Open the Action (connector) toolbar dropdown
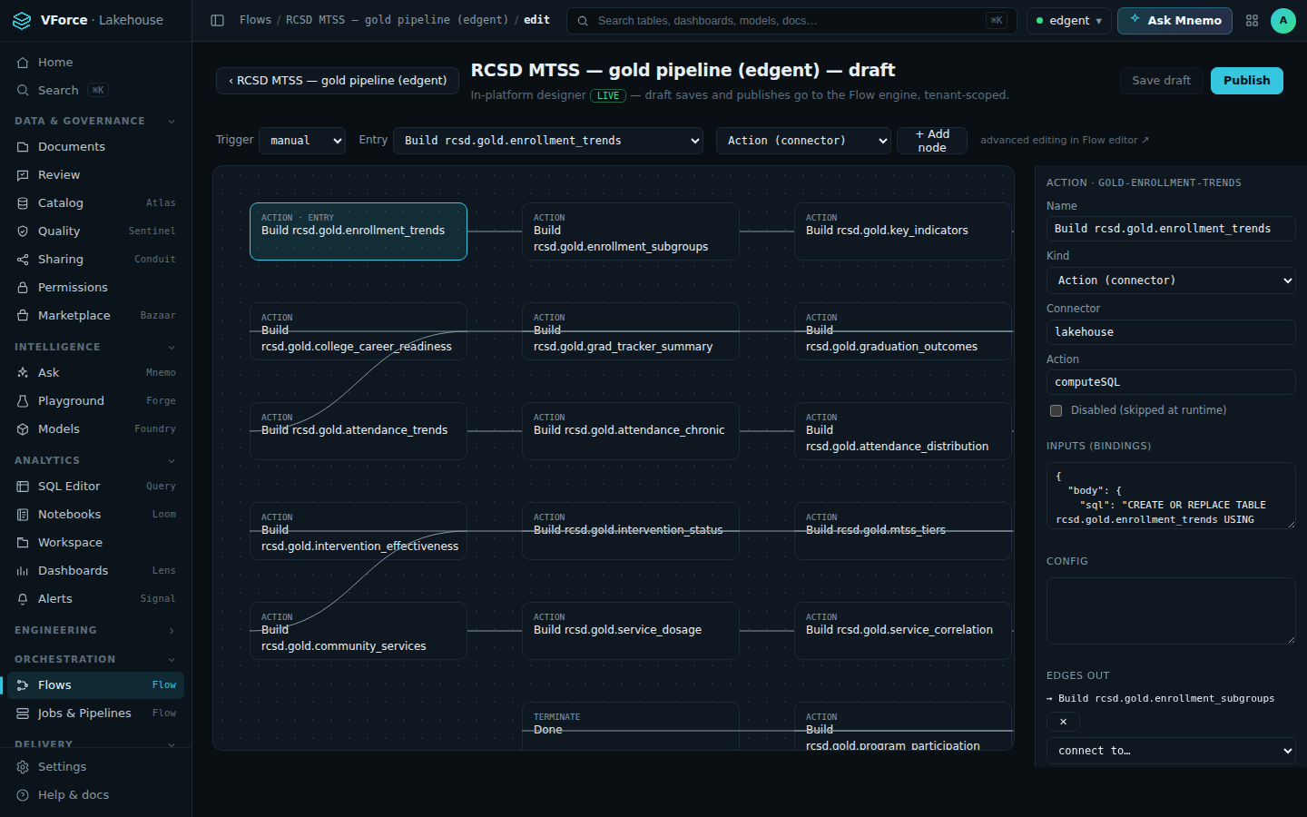Screen dimensions: 1307x817 [x=803, y=141]
